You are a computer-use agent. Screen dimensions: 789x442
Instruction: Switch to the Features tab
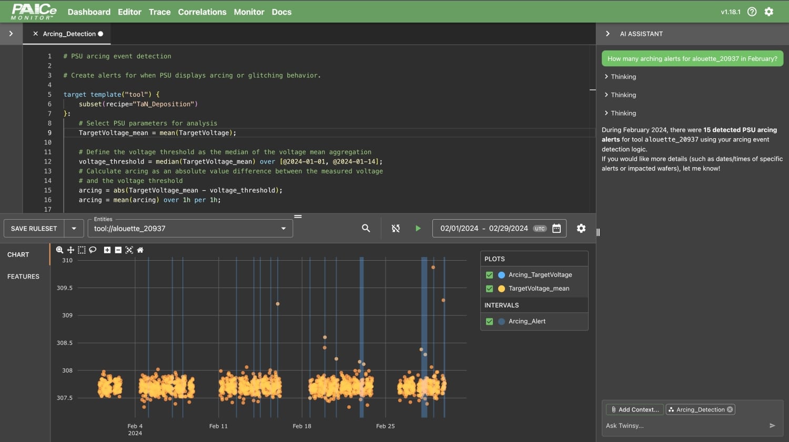click(23, 276)
